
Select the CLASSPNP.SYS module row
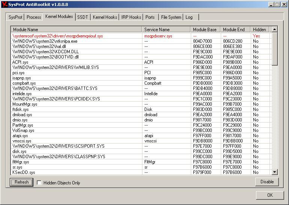[x=141, y=157]
